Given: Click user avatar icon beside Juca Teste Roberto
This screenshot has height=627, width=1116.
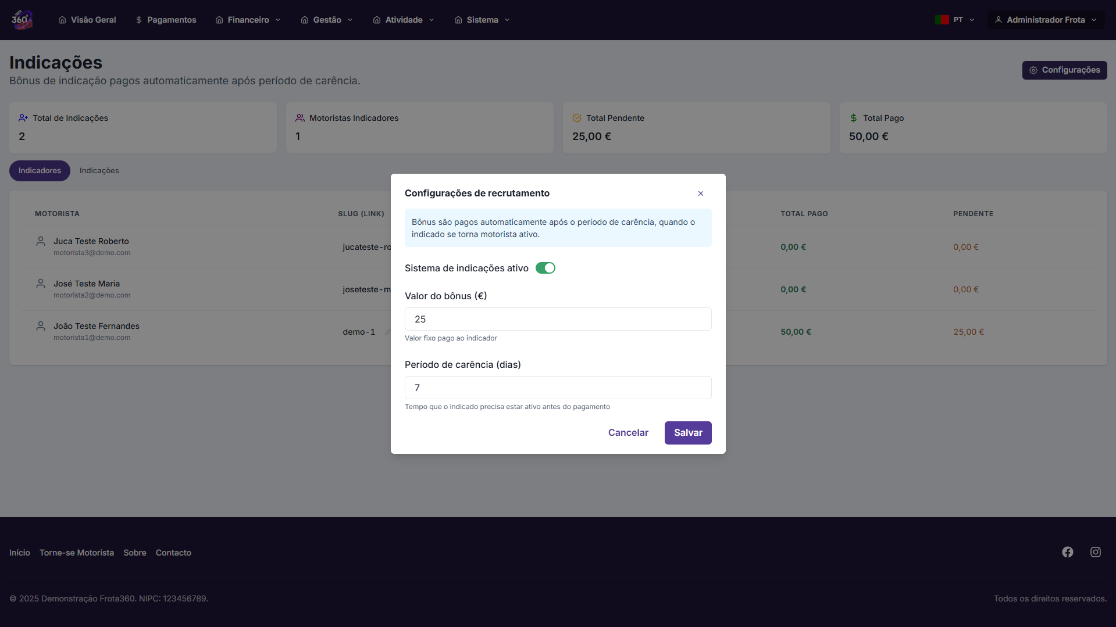Looking at the screenshot, I should tap(41, 241).
